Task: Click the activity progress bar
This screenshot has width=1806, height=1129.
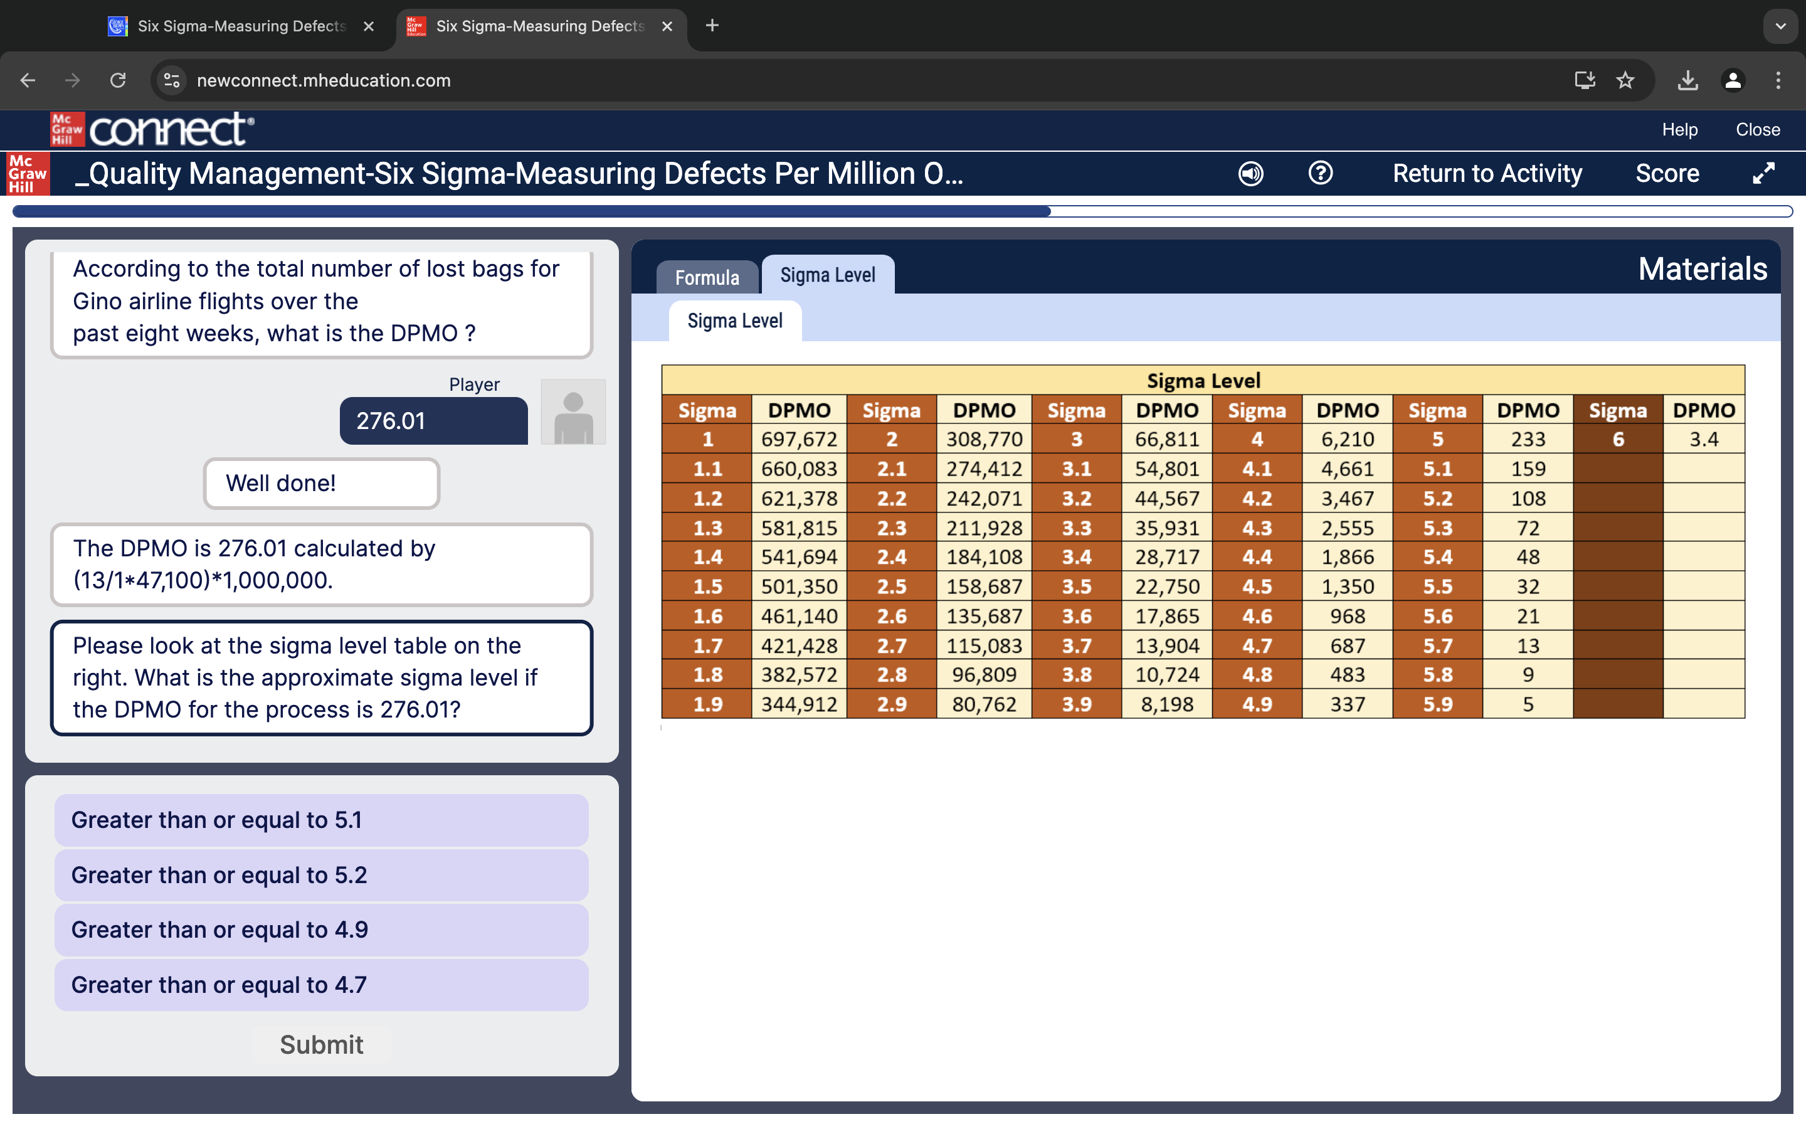Action: (902, 211)
